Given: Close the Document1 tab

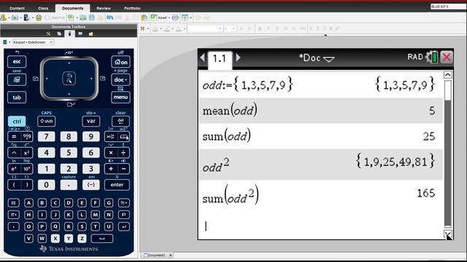Looking at the screenshot, I should 171,255.
